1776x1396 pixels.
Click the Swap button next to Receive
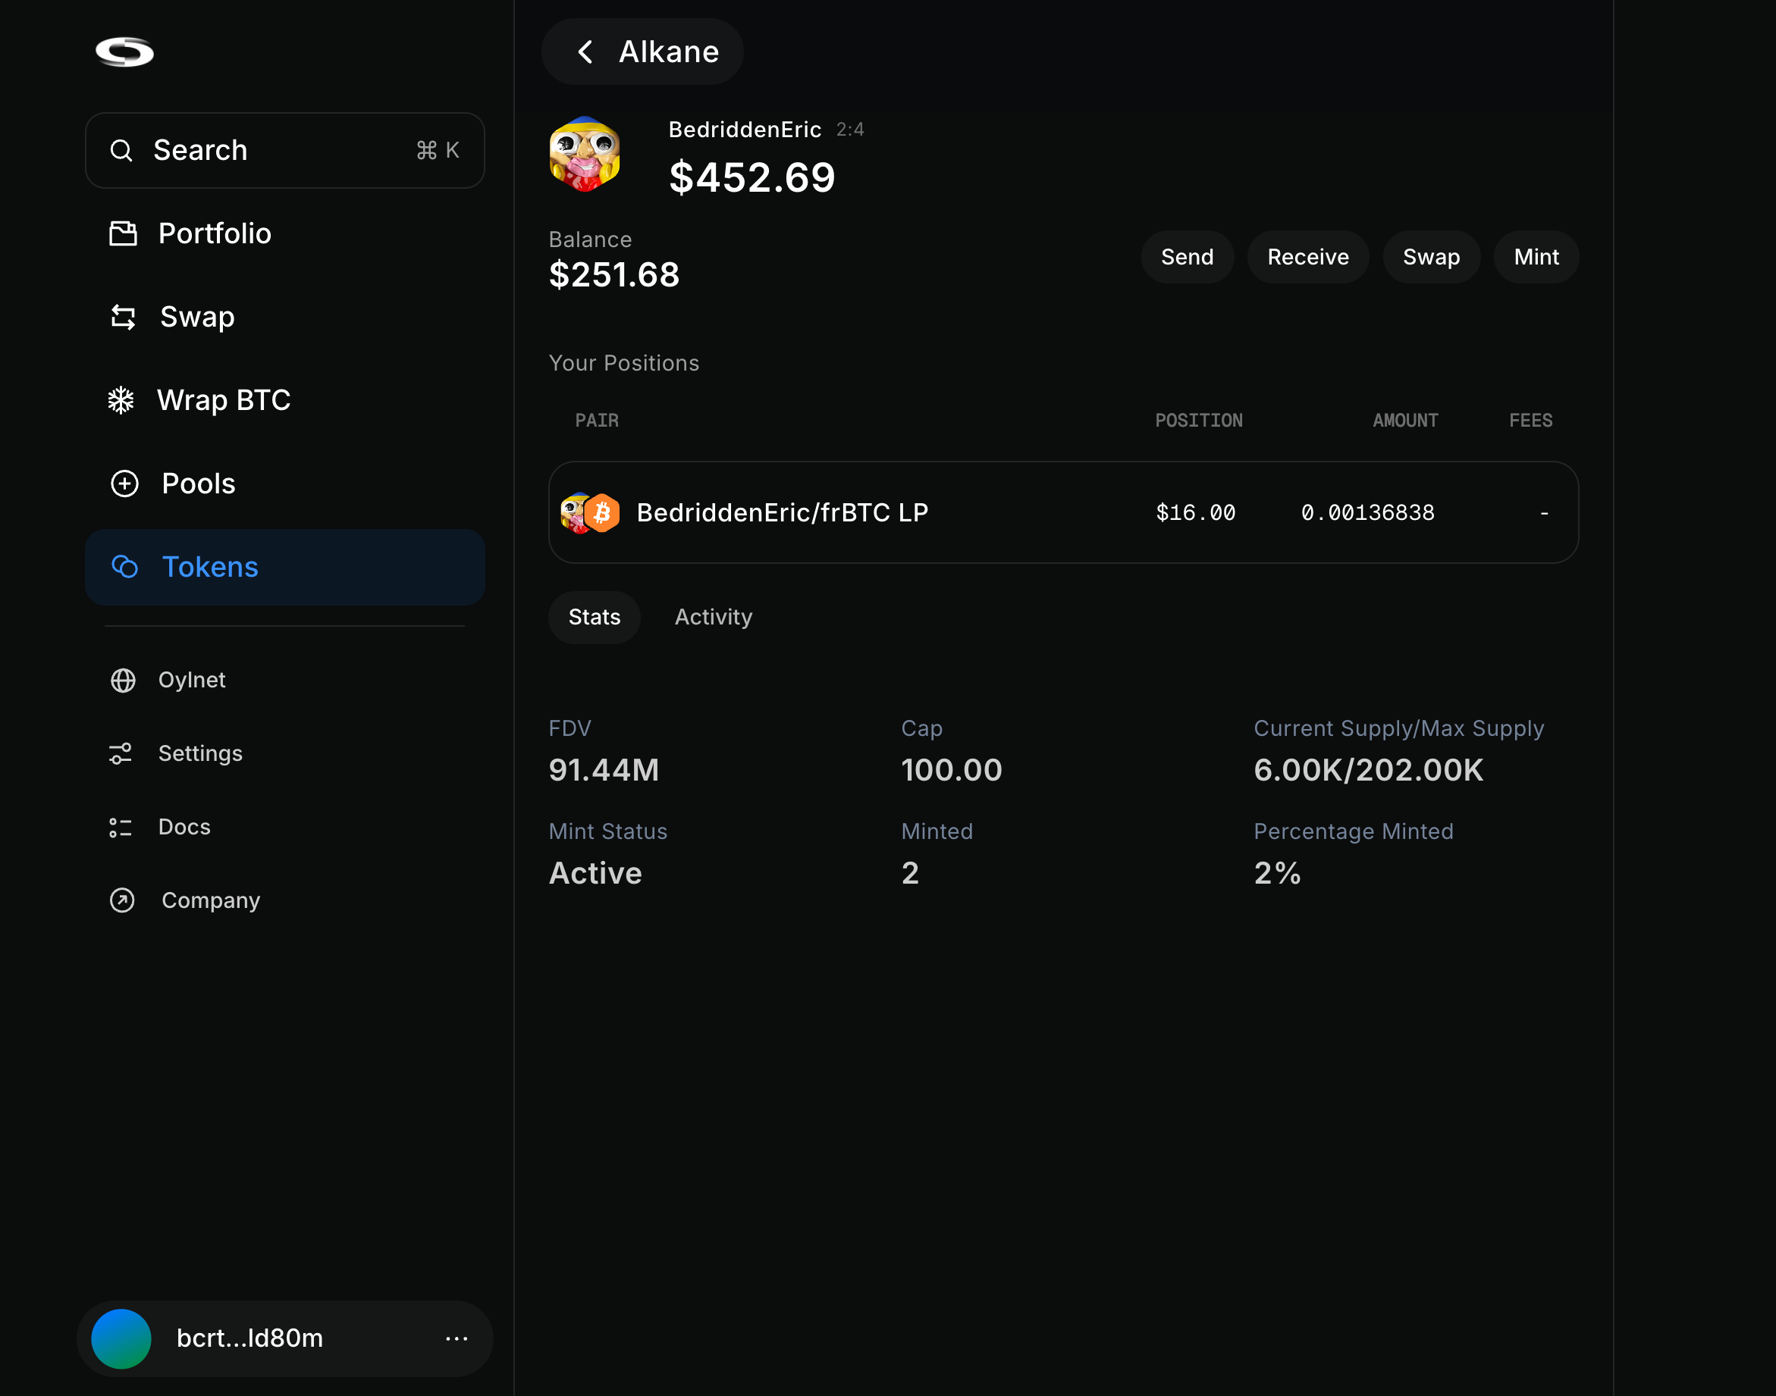coord(1431,257)
